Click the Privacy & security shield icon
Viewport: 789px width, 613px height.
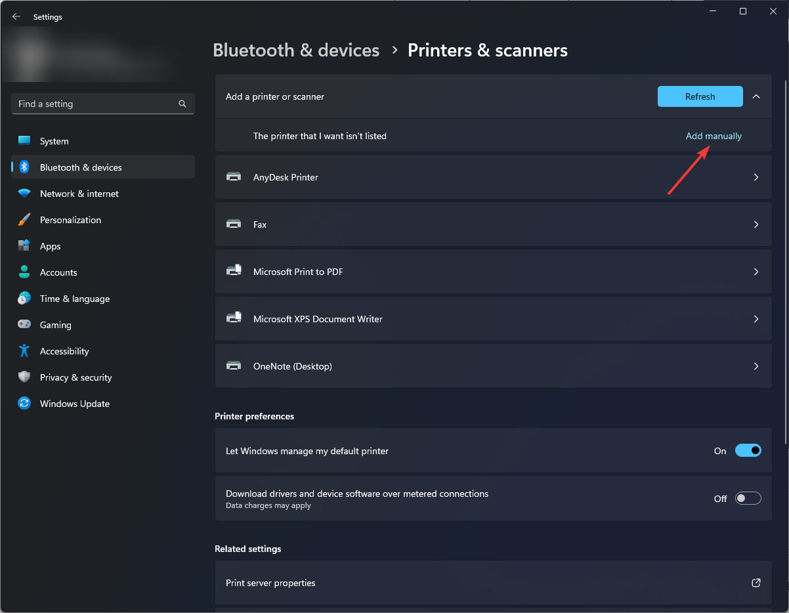[x=24, y=377]
